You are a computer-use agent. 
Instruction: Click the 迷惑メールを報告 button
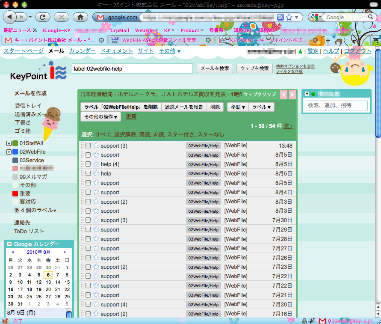184,107
